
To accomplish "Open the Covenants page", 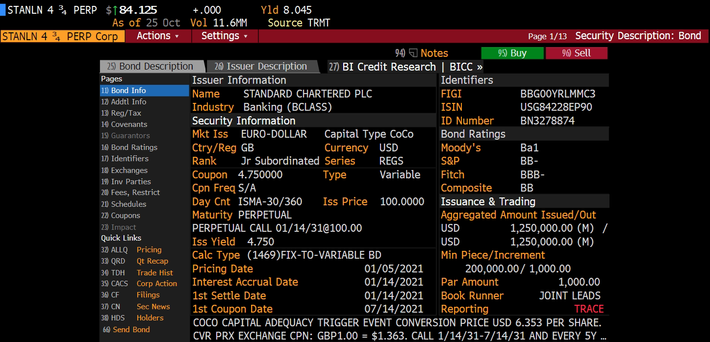I will click(x=124, y=124).
